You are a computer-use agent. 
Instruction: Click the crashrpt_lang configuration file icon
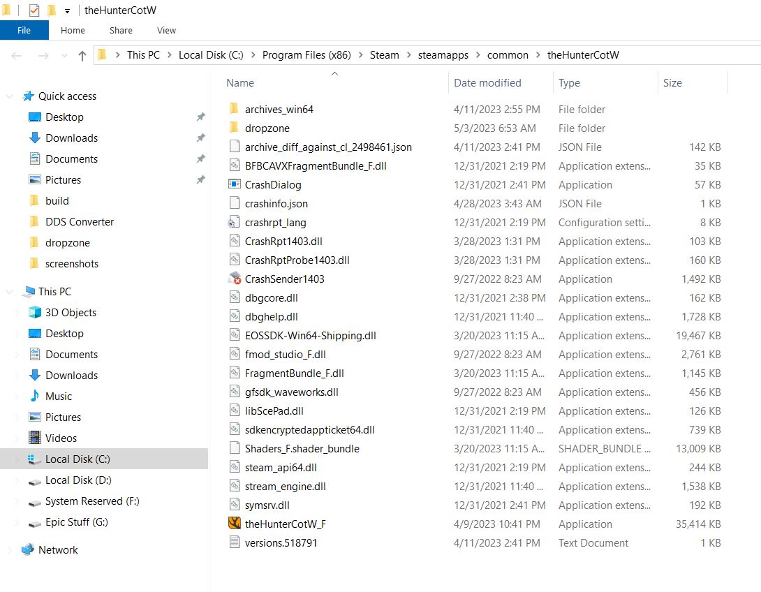[x=234, y=222]
